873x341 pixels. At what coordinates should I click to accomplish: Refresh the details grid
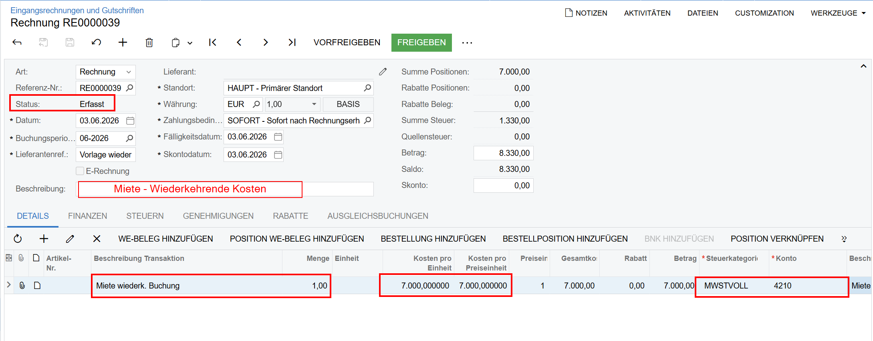point(18,239)
